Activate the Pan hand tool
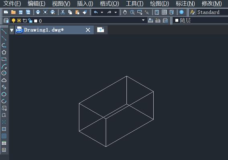 coord(125,12)
